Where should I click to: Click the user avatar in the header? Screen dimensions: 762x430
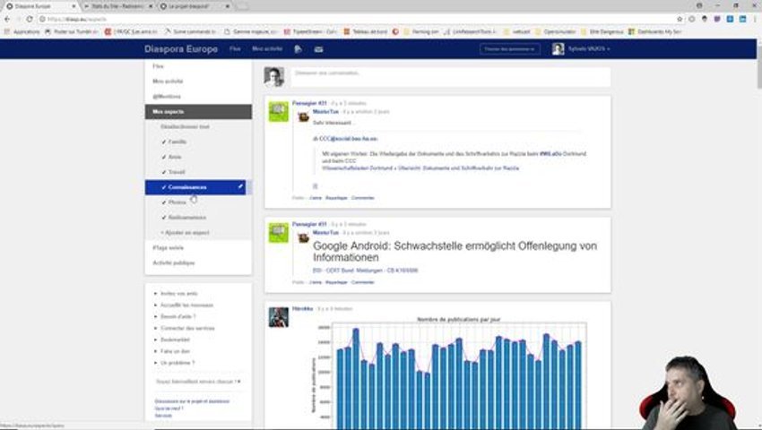pos(558,48)
